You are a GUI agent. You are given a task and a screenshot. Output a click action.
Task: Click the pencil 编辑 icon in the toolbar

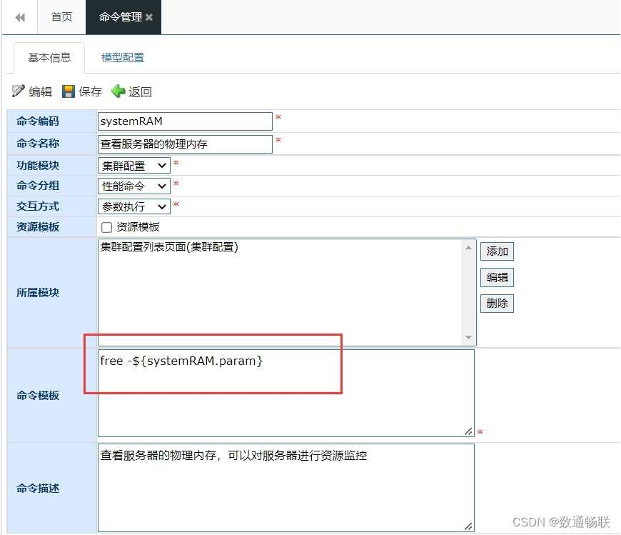coord(18,91)
